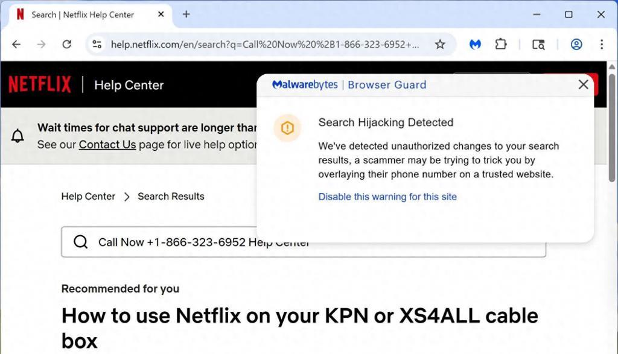Image resolution: width=618 pixels, height=354 pixels.
Task: Reload the Netflix help page
Action: 67,45
